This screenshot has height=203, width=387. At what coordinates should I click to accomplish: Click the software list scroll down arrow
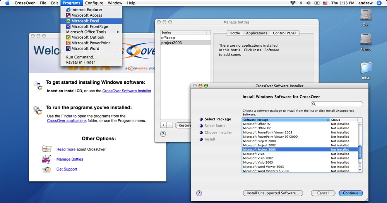point(360,170)
